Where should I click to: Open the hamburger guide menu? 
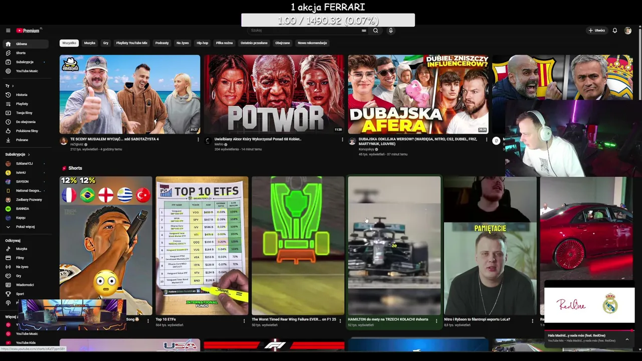(x=8, y=31)
